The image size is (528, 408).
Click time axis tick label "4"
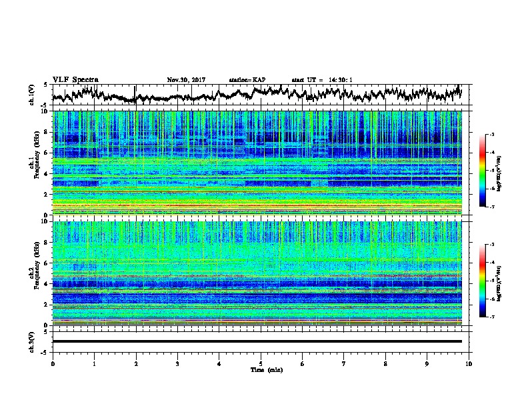click(x=219, y=364)
